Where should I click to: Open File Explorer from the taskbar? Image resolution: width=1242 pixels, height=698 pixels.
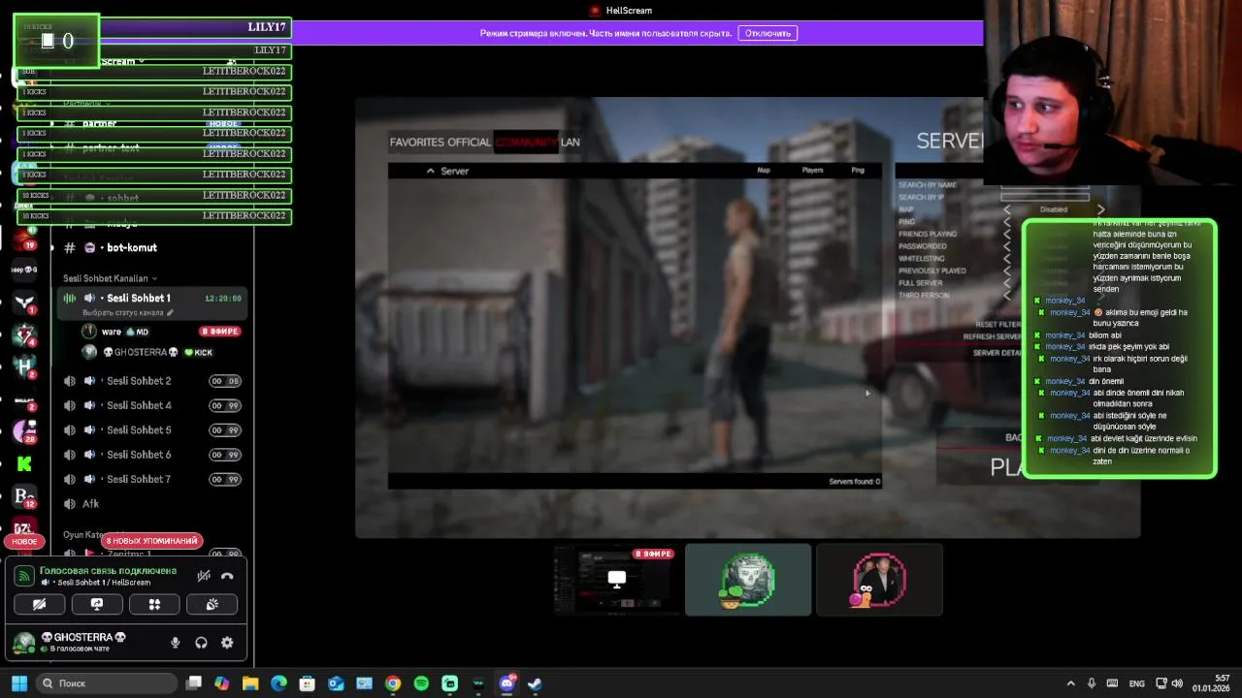(x=250, y=683)
